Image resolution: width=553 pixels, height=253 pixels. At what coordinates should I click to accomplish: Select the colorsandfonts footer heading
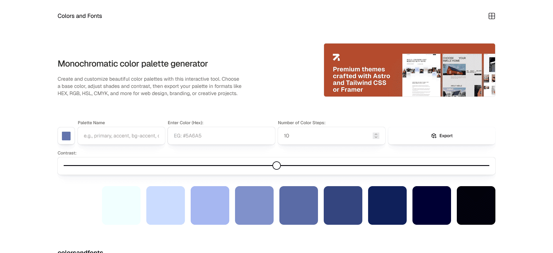tap(80, 251)
